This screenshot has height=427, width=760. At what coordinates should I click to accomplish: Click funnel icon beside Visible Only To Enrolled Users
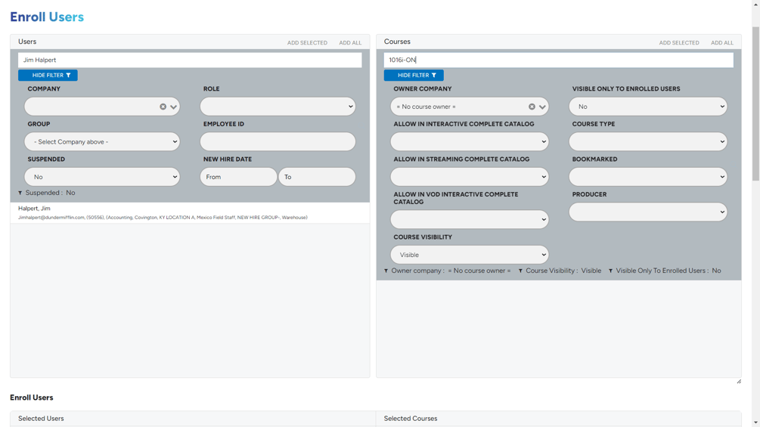(x=611, y=271)
